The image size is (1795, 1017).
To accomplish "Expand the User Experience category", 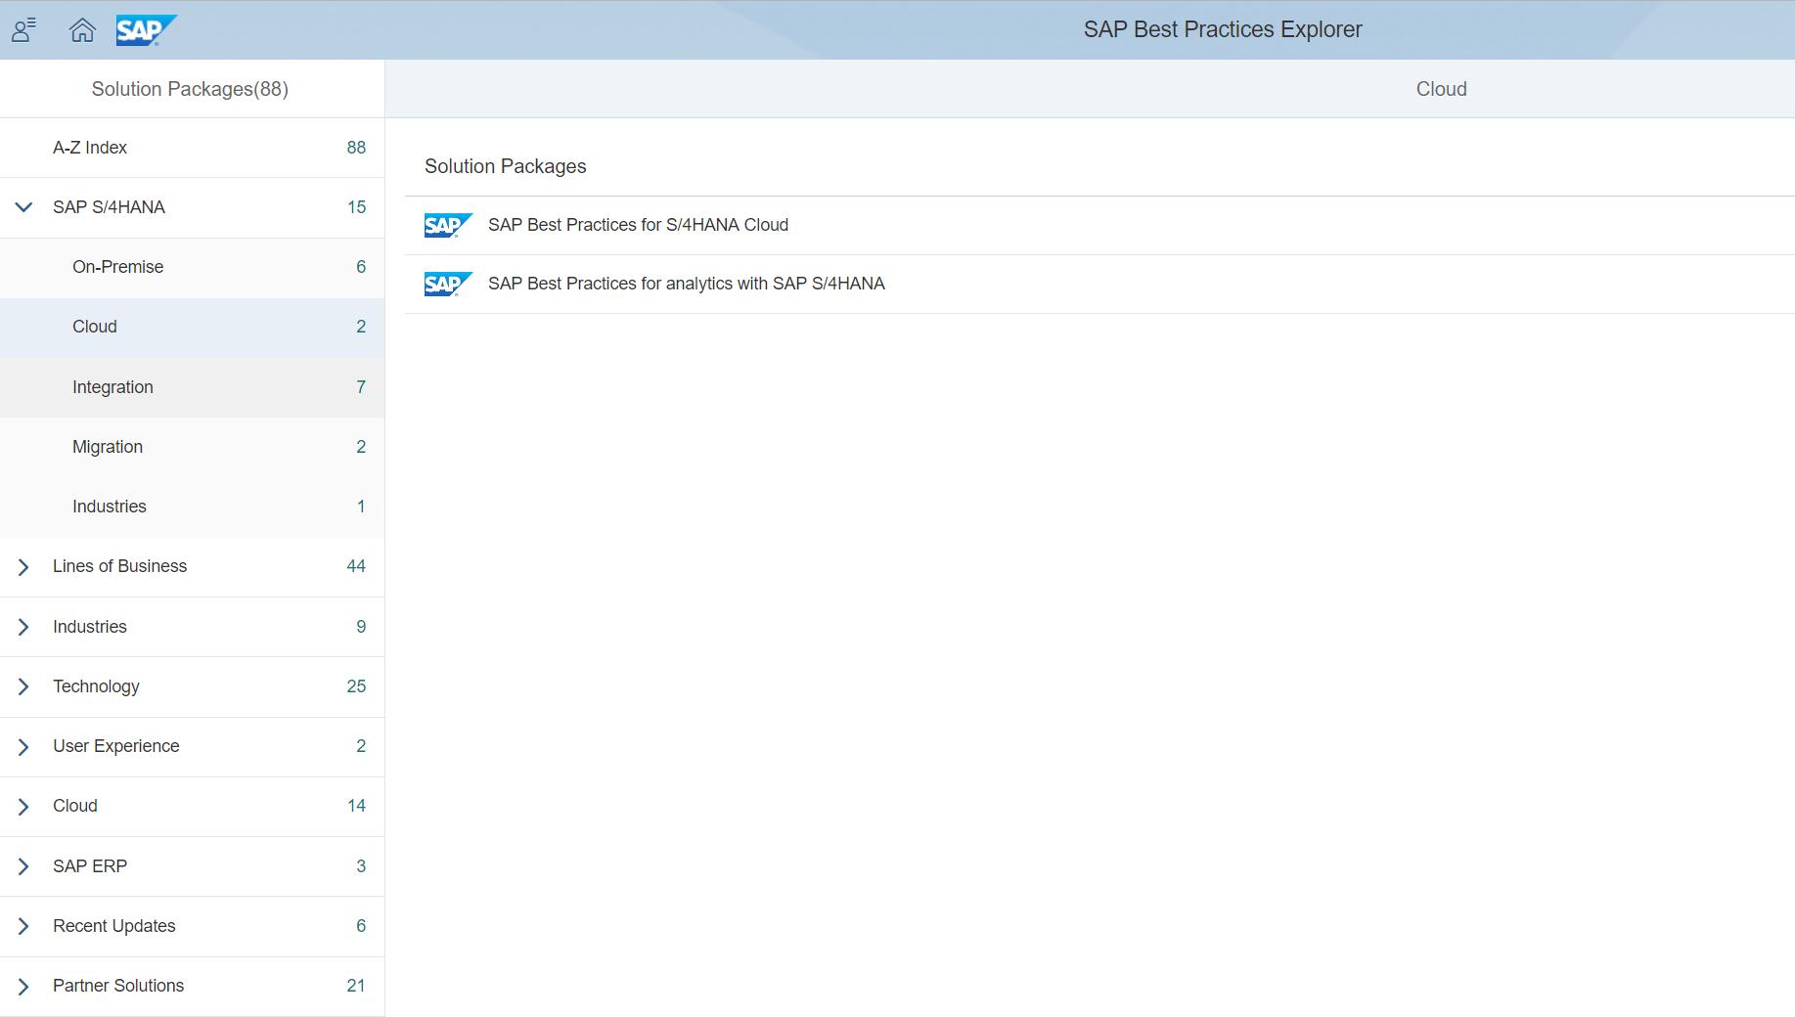I will [x=23, y=746].
